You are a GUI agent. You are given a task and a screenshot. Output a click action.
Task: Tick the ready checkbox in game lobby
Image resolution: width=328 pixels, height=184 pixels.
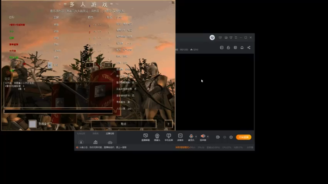pyautogui.click(x=32, y=124)
